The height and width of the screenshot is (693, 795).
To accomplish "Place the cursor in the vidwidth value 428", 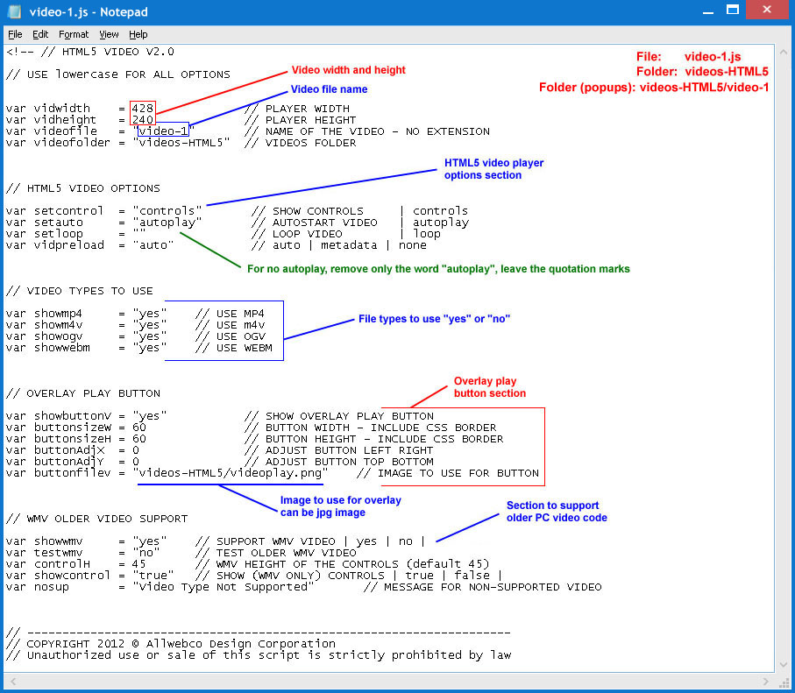I will (x=143, y=109).
